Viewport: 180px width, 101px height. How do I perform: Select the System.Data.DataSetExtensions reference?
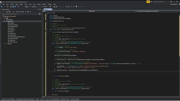coord(17,37)
